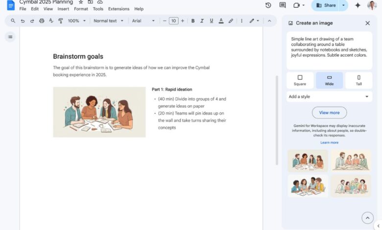
Task: Open the Learn more link
Action: (x=330, y=142)
